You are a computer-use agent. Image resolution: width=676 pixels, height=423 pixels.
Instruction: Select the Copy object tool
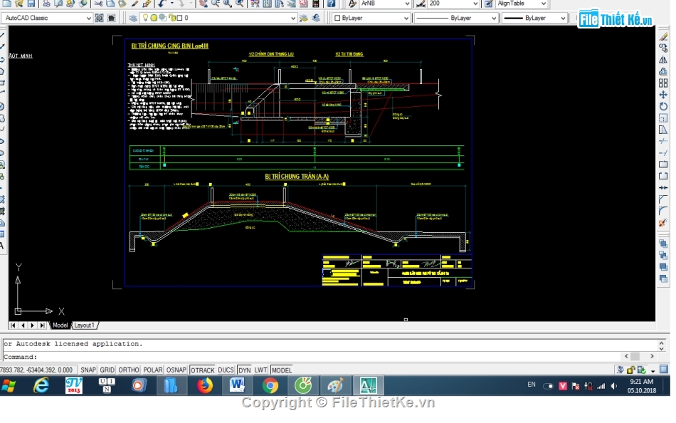click(663, 48)
